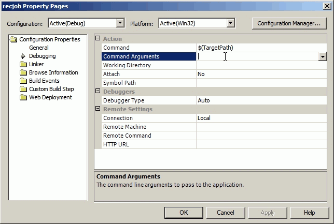Open the Platform dropdown
Screen dimensions: 334x224
231,23
